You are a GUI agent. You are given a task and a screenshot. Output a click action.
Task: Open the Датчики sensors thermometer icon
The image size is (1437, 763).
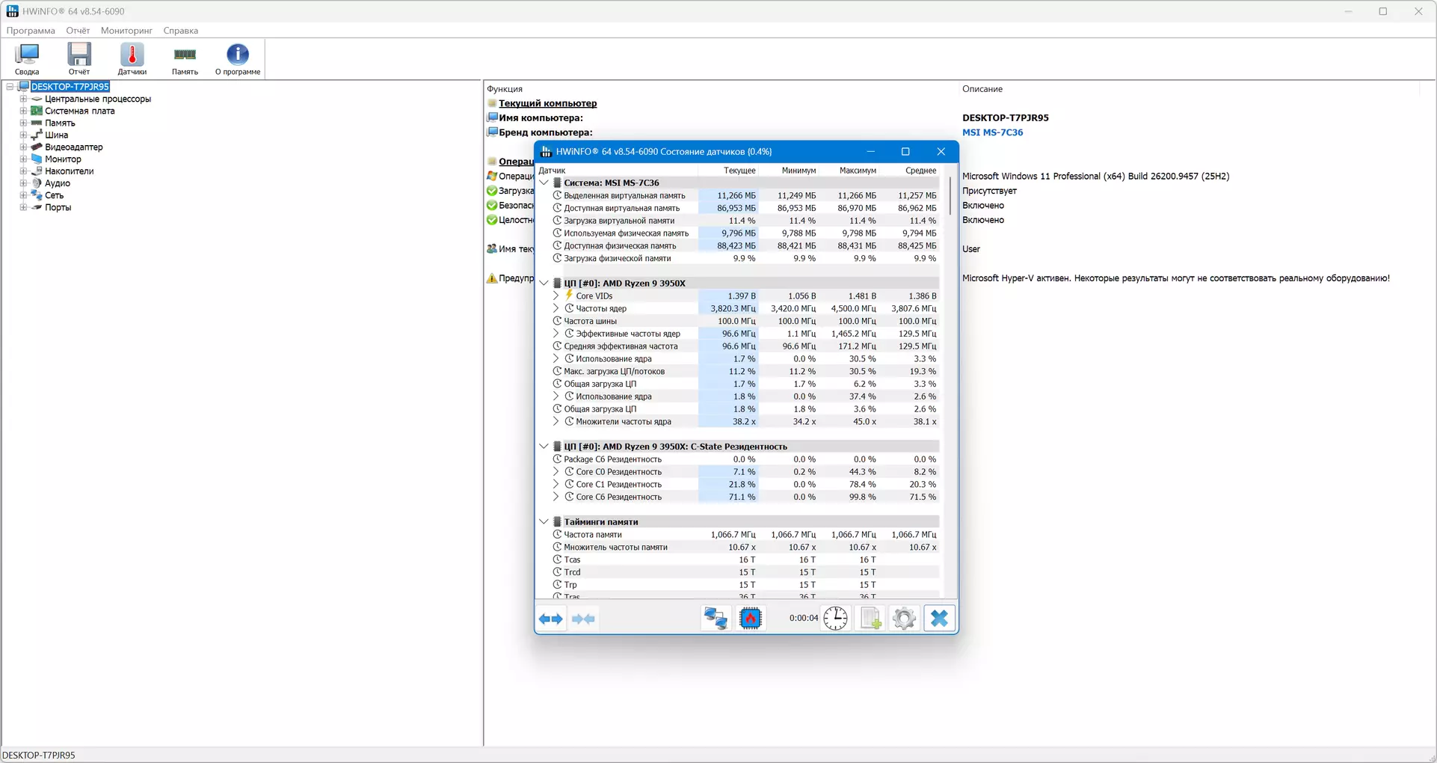(132, 59)
